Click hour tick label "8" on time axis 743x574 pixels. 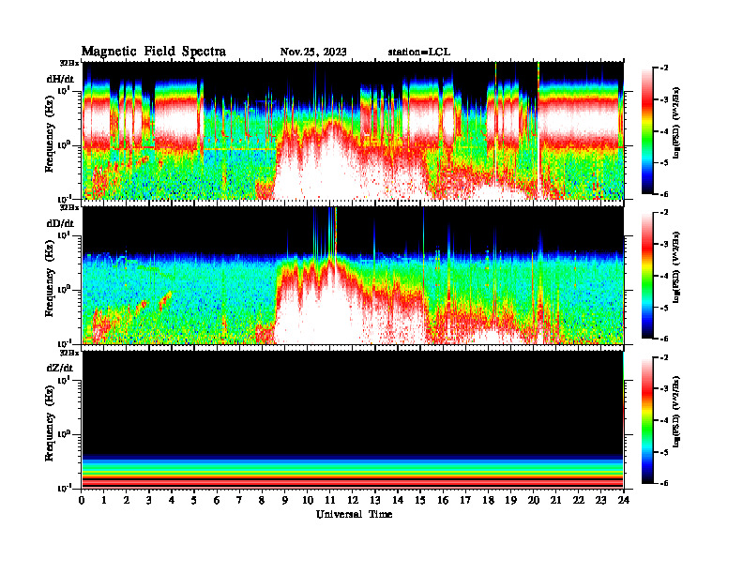coord(262,500)
